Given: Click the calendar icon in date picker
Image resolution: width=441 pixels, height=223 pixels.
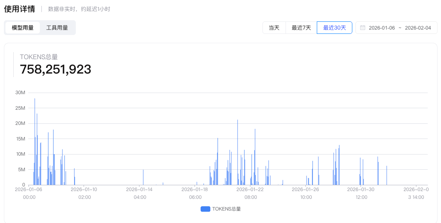Looking at the screenshot, I should pyautogui.click(x=362, y=28).
